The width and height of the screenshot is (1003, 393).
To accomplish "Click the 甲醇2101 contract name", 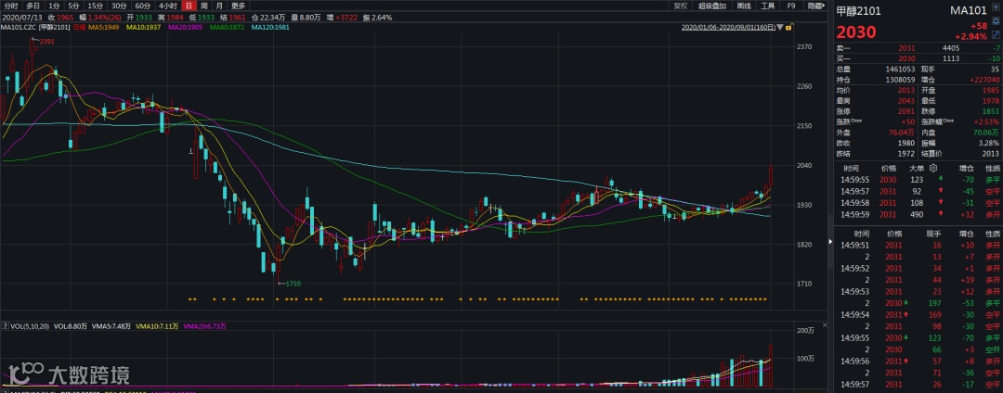I will tap(858, 10).
